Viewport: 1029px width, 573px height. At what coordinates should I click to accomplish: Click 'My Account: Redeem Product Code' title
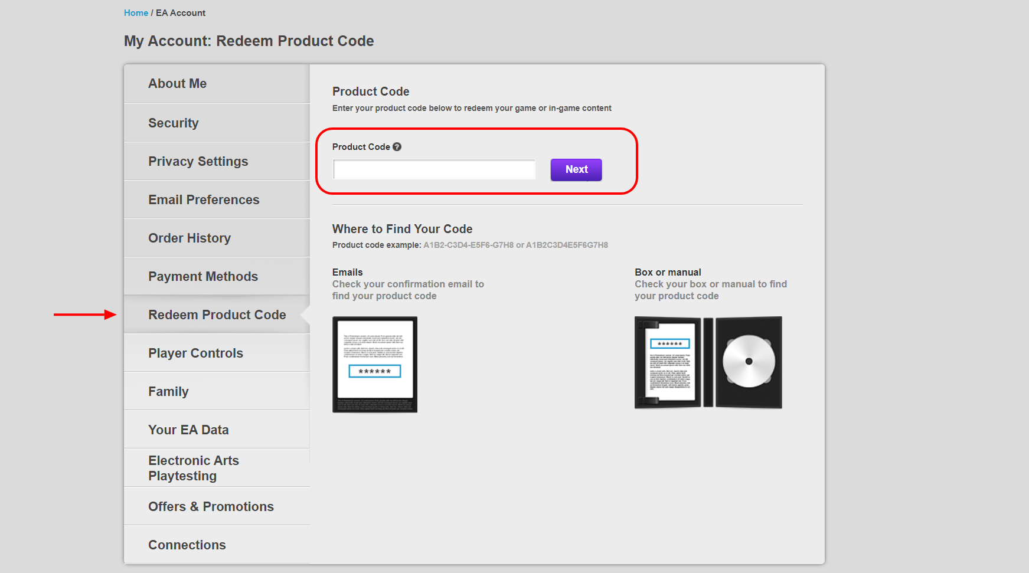click(249, 41)
